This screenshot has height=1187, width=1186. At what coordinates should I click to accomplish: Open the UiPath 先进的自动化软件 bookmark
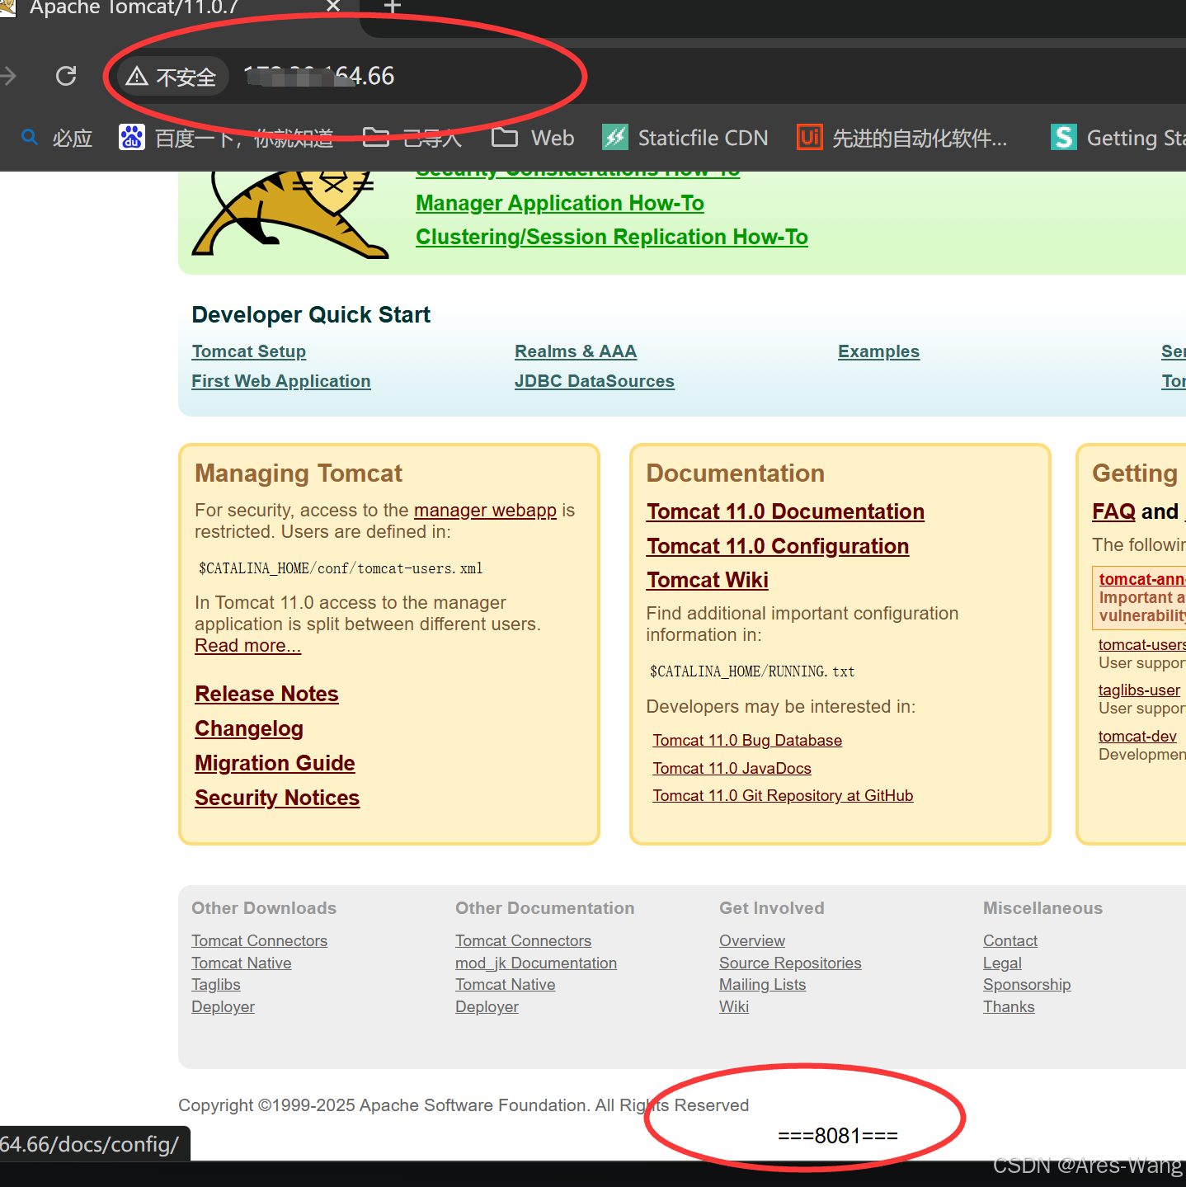[x=902, y=138]
